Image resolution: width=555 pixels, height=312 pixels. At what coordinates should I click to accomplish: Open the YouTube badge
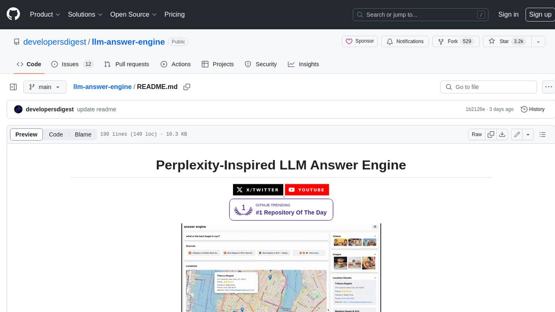(307, 189)
